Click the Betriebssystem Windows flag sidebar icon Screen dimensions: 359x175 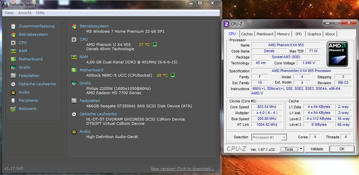[13, 34]
